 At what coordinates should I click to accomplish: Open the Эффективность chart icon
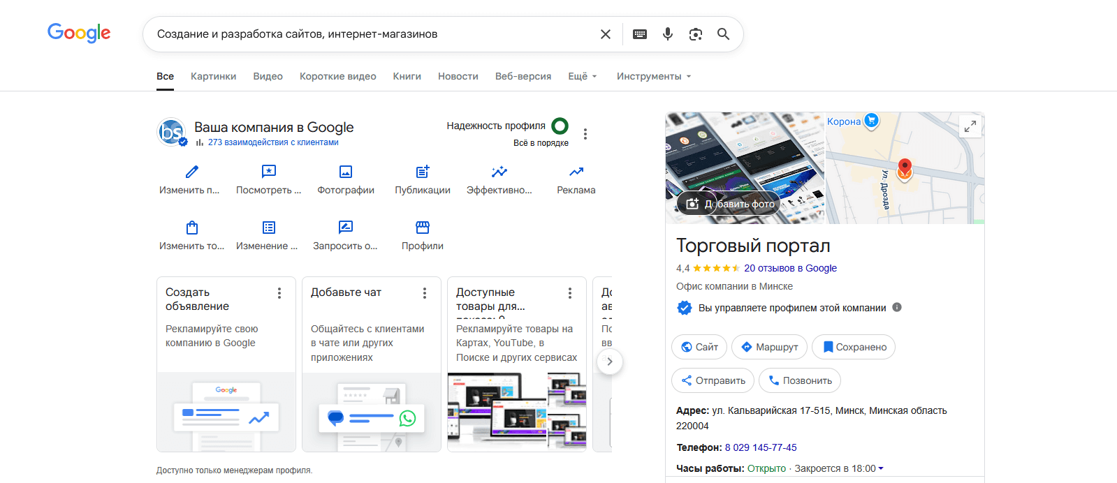[x=499, y=171]
